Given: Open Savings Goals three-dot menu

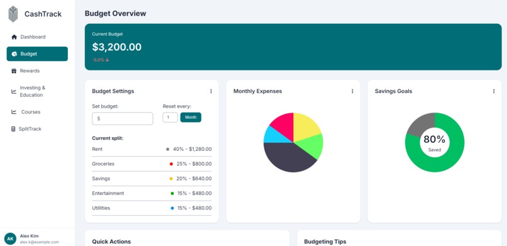Looking at the screenshot, I should click(x=494, y=91).
